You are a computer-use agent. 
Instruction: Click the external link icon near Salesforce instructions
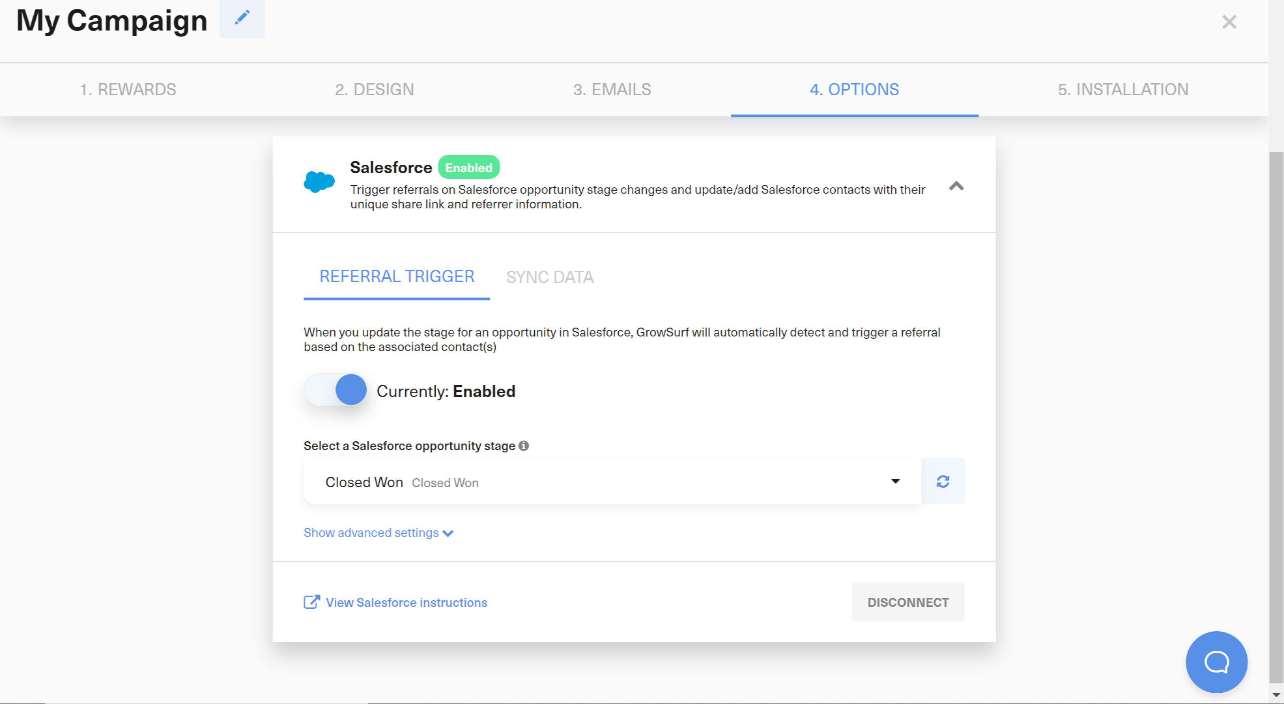(311, 602)
